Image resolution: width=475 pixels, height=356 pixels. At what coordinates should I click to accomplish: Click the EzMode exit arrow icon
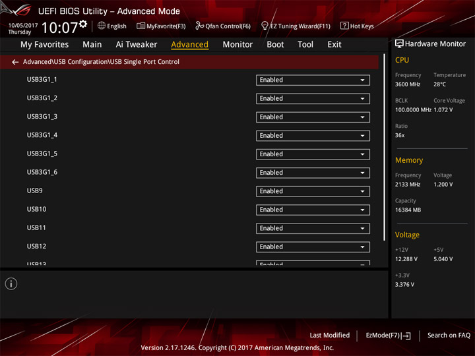point(406,336)
